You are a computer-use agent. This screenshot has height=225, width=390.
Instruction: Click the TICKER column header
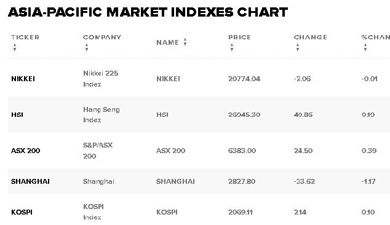click(25, 37)
